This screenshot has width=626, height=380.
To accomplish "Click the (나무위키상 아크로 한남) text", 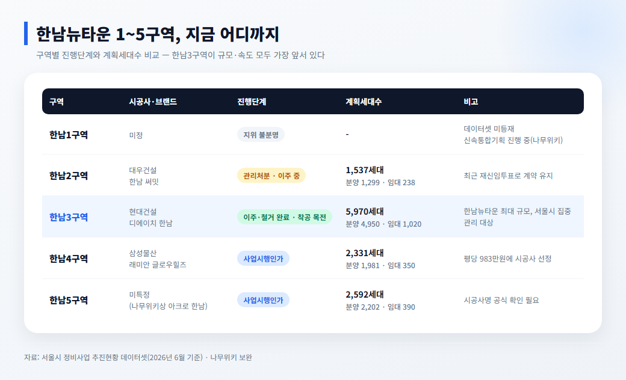I will tap(169, 306).
